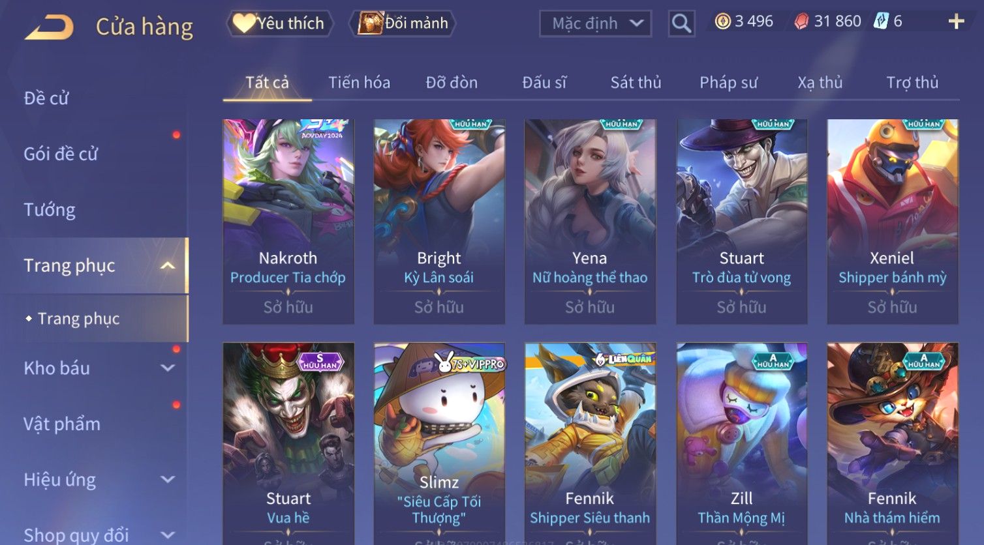Image resolution: width=984 pixels, height=545 pixels.
Task: Tap the back arrow icon
Action: point(49,27)
